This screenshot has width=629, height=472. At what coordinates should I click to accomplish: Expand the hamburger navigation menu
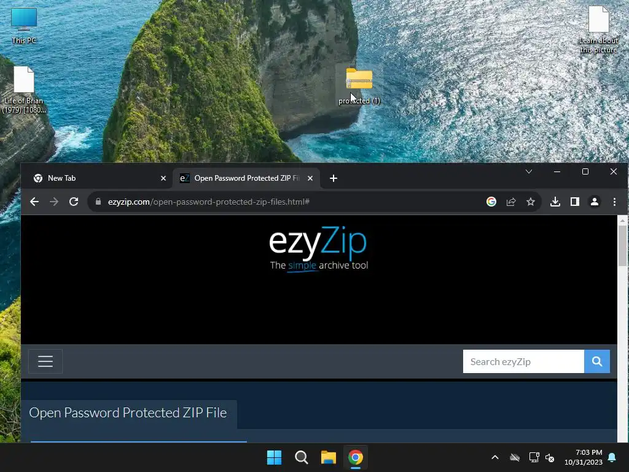click(x=45, y=361)
